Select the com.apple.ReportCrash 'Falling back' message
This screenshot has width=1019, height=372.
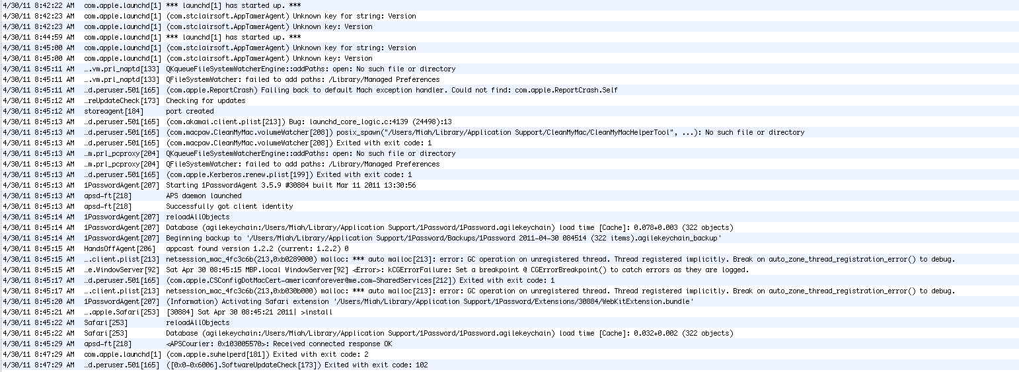pyautogui.click(x=509, y=90)
